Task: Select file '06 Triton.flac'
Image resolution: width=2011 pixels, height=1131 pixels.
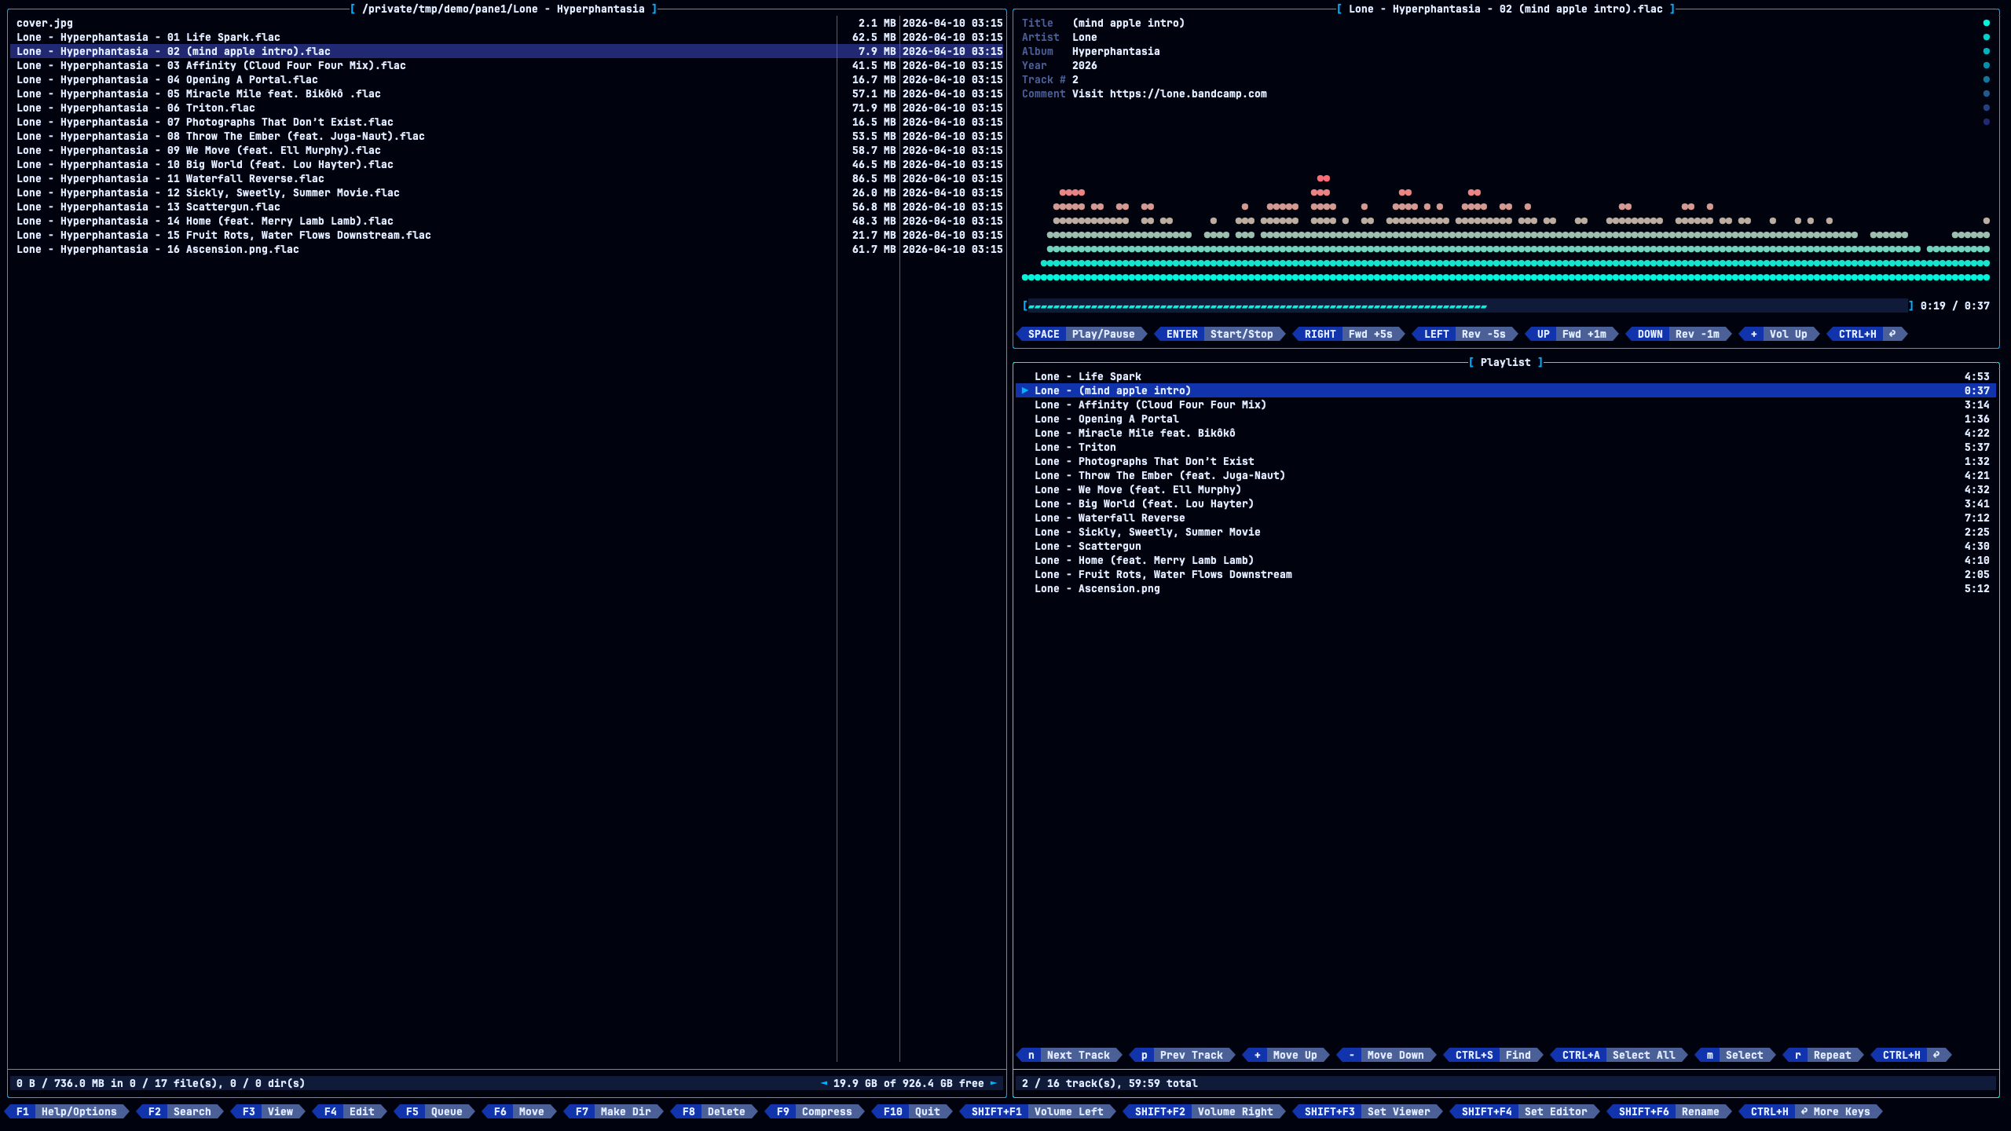Action: coord(507,108)
